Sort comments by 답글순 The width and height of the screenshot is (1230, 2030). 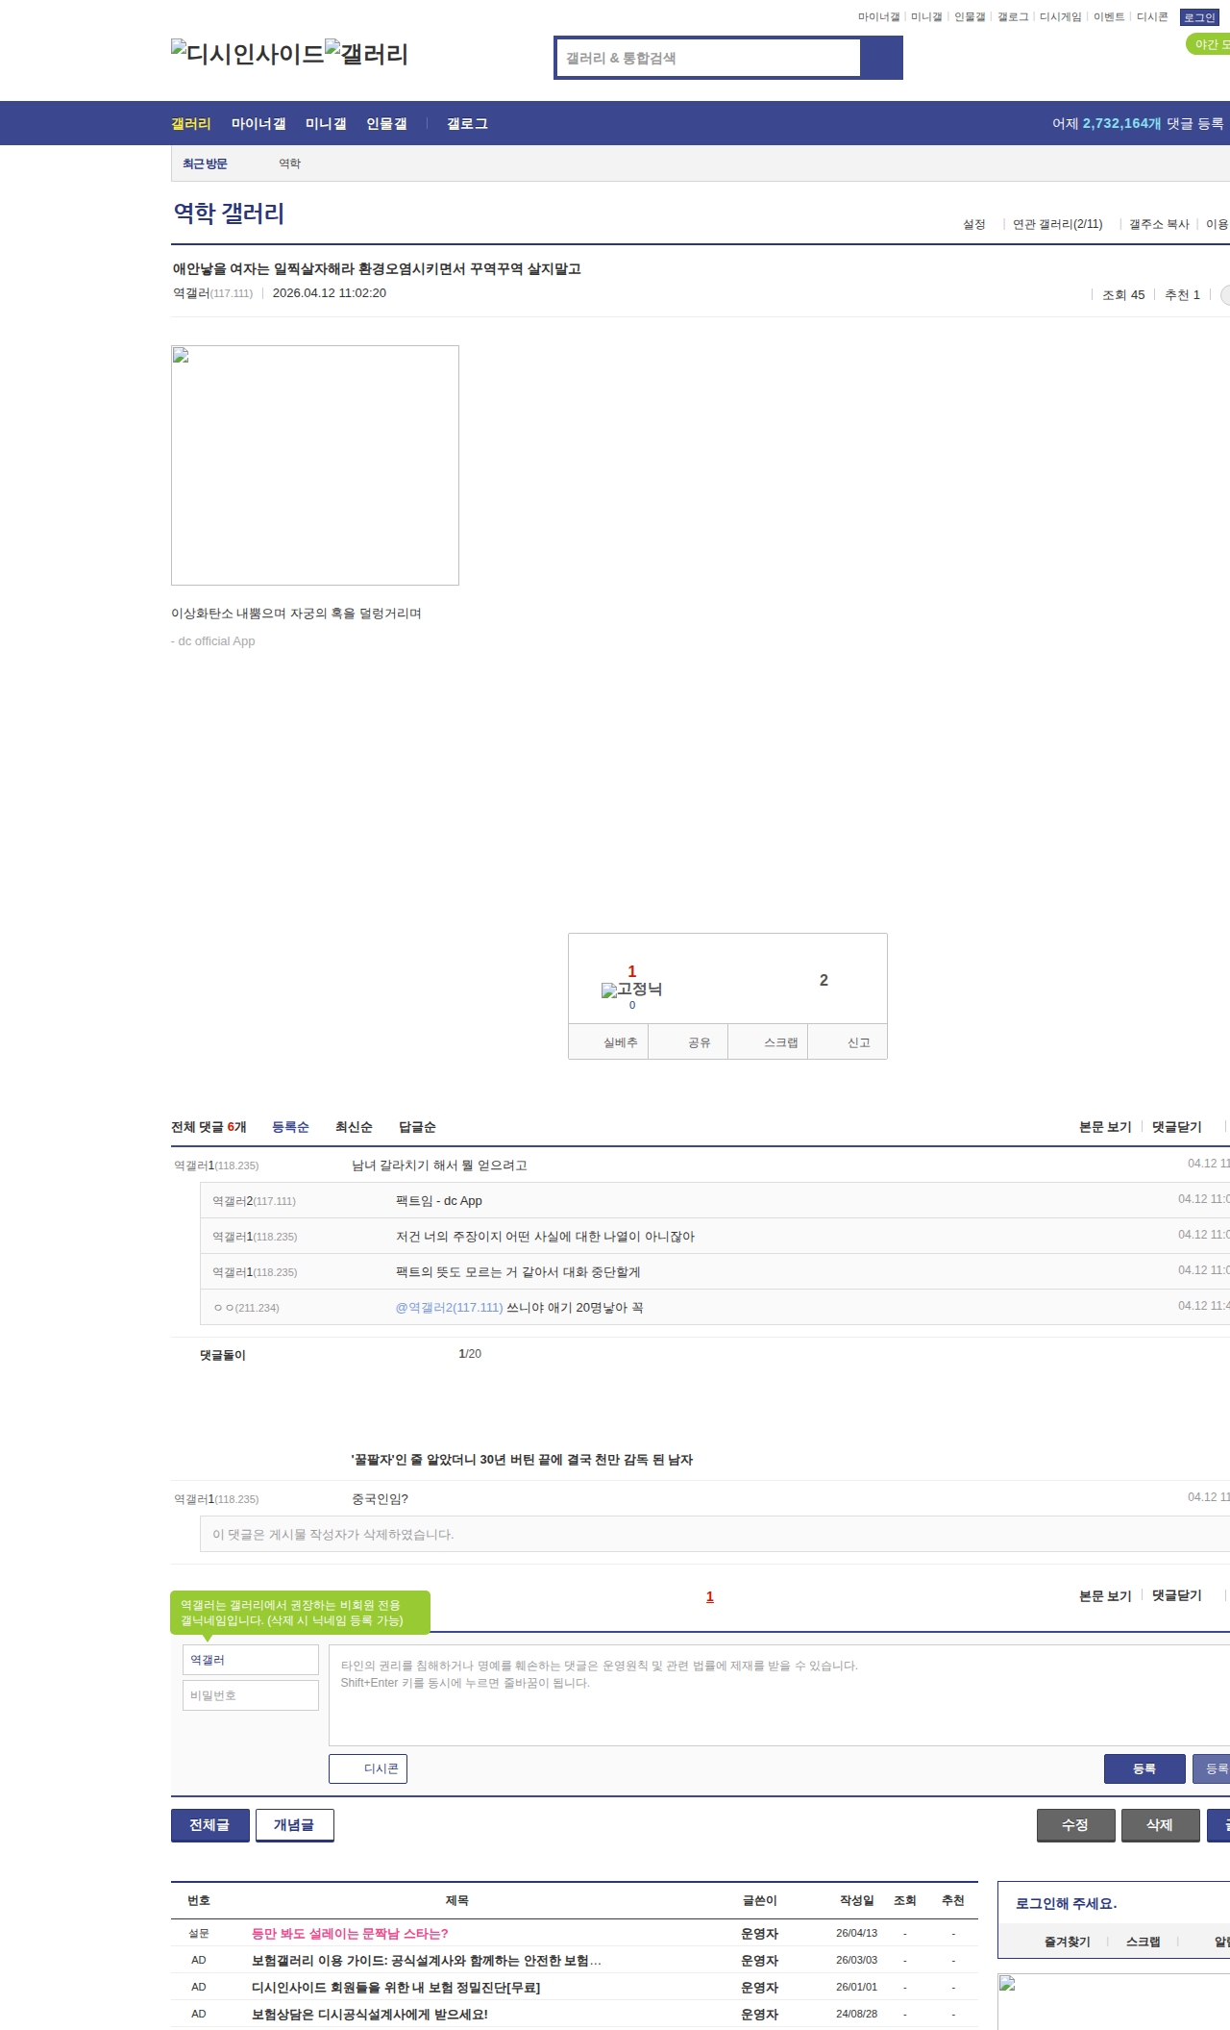(x=417, y=1127)
